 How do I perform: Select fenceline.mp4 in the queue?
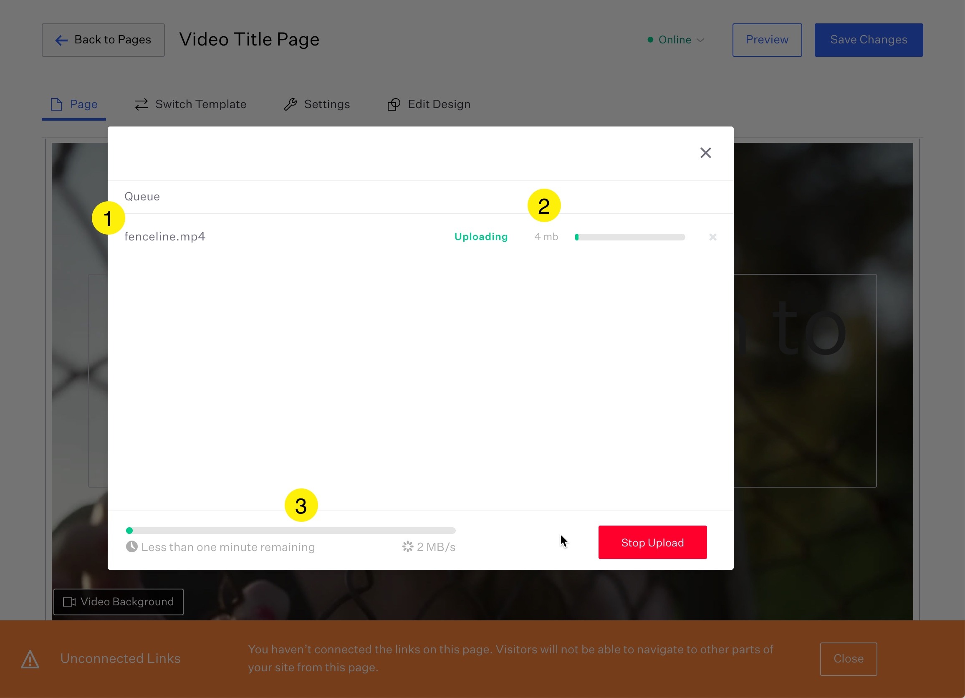pyautogui.click(x=165, y=237)
